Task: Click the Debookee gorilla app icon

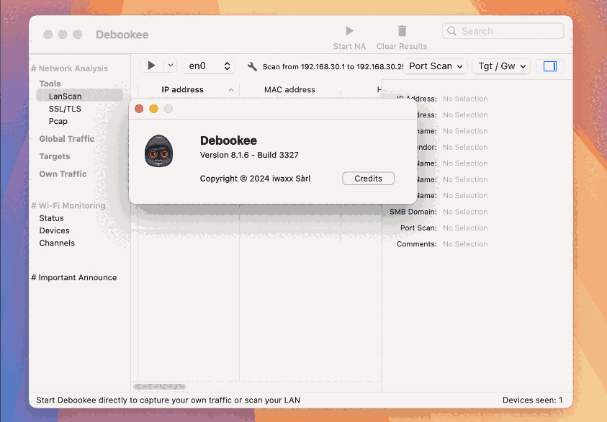Action: point(158,151)
